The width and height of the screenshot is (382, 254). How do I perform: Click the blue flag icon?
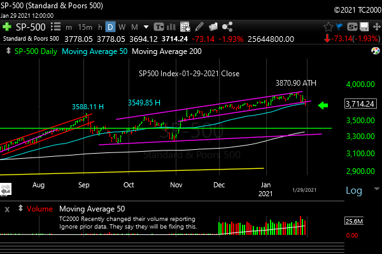(342, 27)
